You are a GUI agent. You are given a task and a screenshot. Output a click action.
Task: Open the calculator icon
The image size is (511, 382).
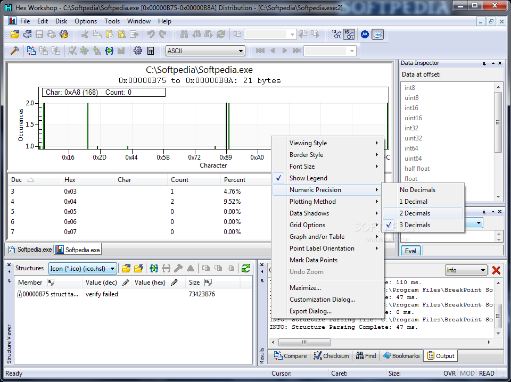[150, 51]
